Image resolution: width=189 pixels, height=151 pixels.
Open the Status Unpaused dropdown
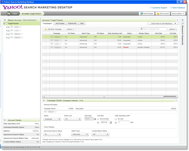pos(52,119)
